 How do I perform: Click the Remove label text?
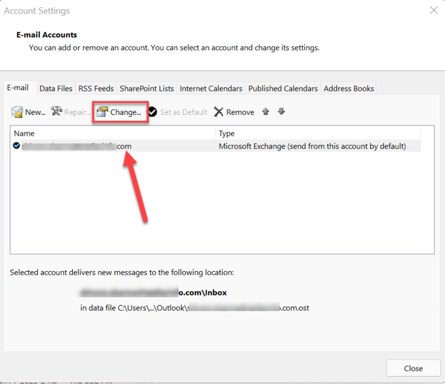(240, 112)
